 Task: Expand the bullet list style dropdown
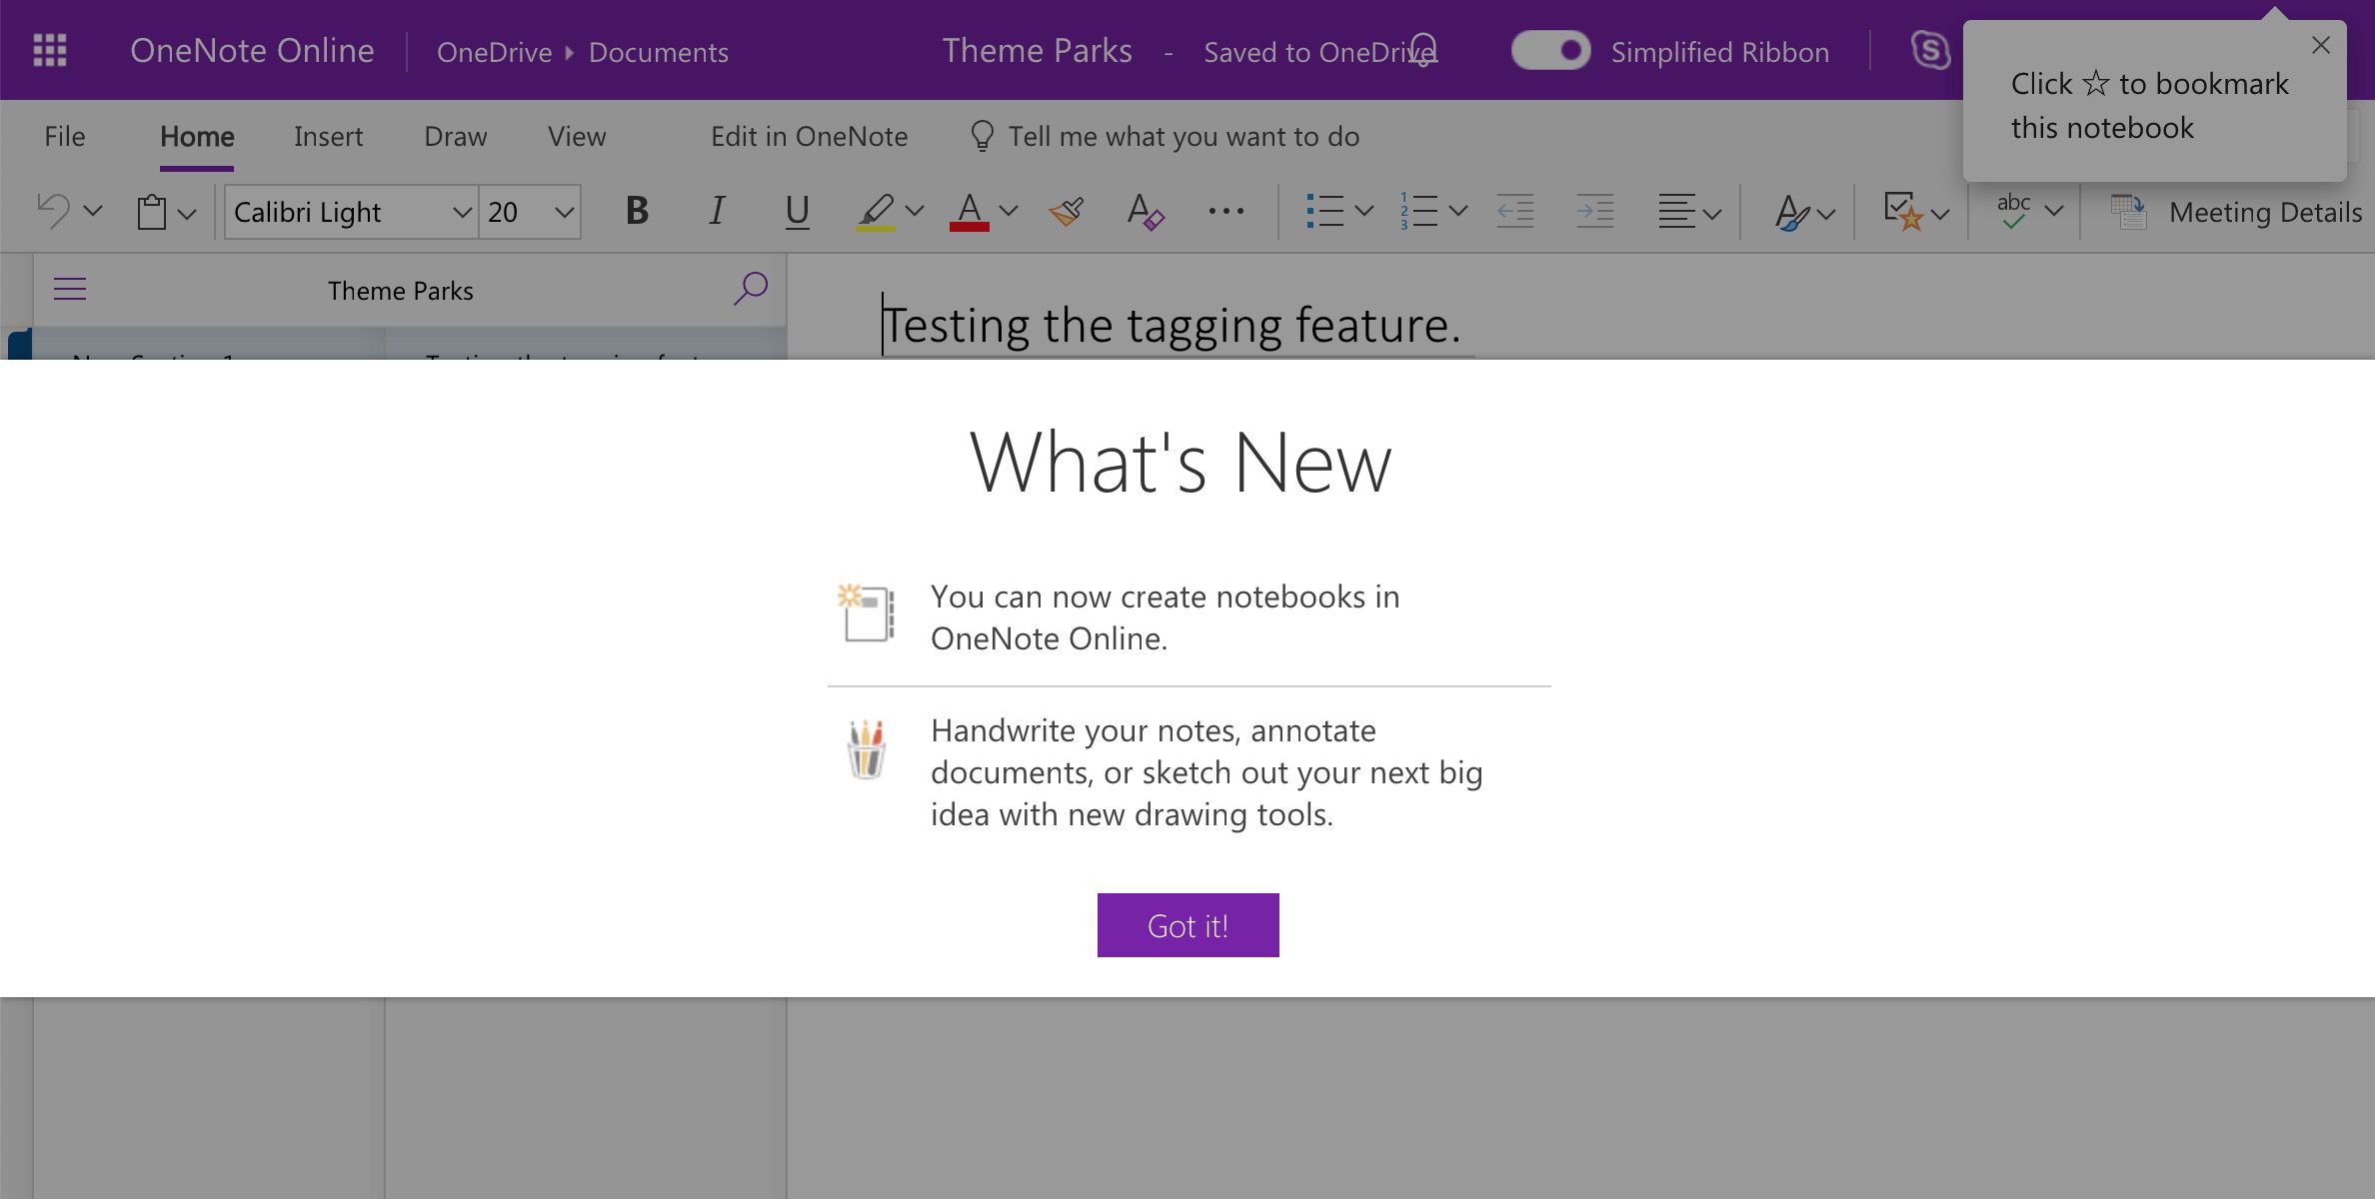(1363, 211)
